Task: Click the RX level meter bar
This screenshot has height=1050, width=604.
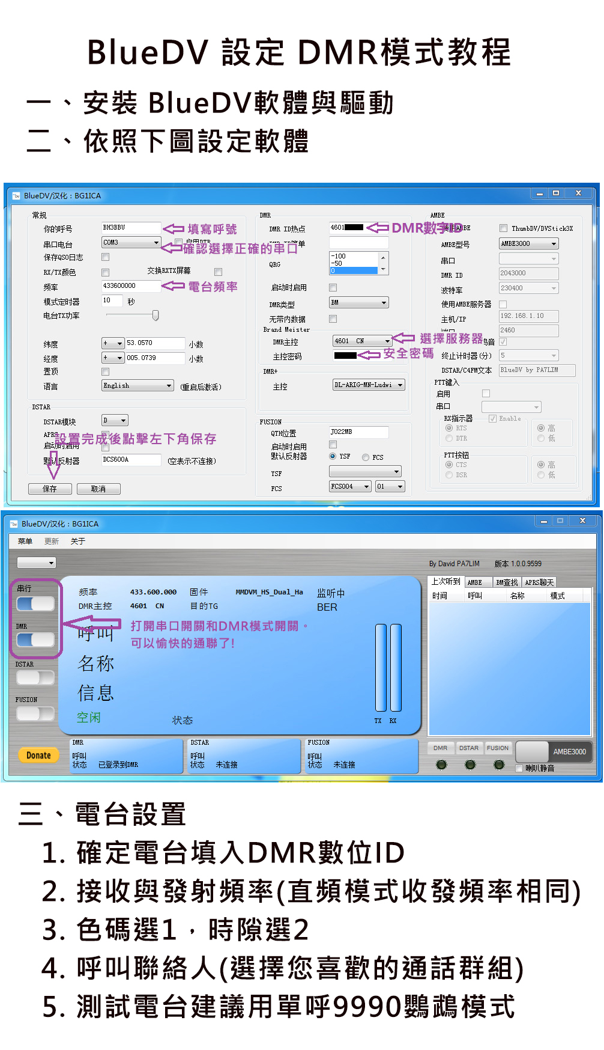Action: click(x=396, y=668)
